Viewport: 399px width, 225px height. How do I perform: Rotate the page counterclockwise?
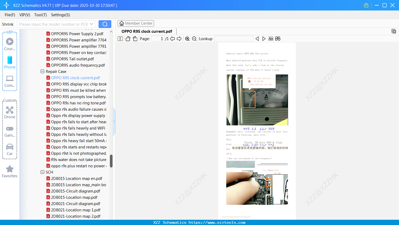coord(128,39)
